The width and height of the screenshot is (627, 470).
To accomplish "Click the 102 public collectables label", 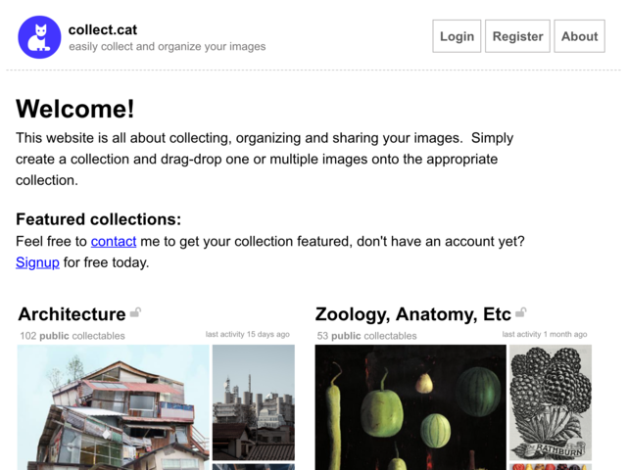I will (72, 336).
